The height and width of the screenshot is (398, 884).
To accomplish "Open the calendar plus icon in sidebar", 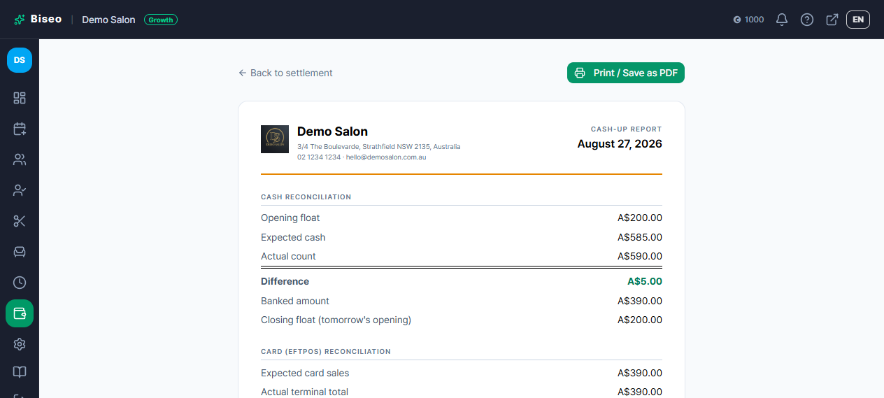I will 20,129.
